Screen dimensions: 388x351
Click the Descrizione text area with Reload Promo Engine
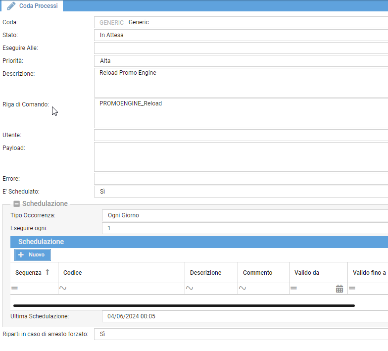pyautogui.click(x=241, y=83)
